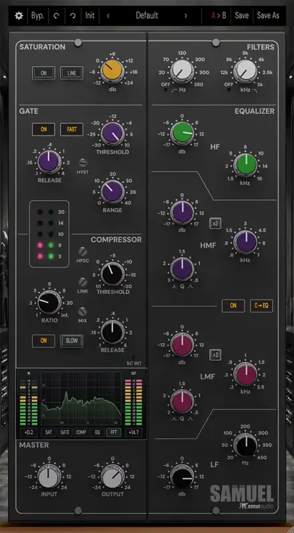Click the Gate RANGE purple knob
This screenshot has height=533, width=294.
click(x=112, y=191)
